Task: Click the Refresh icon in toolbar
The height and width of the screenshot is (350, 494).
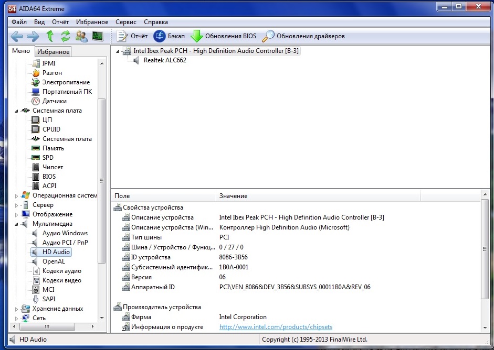Action: click(66, 36)
